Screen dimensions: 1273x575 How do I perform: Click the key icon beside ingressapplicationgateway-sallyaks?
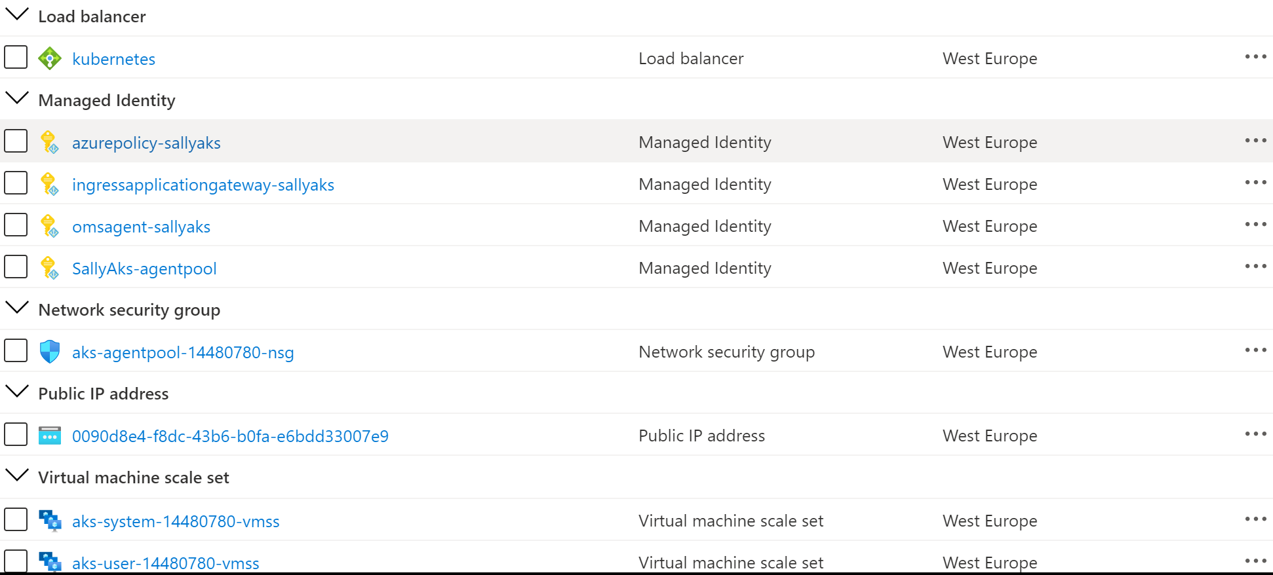(50, 184)
